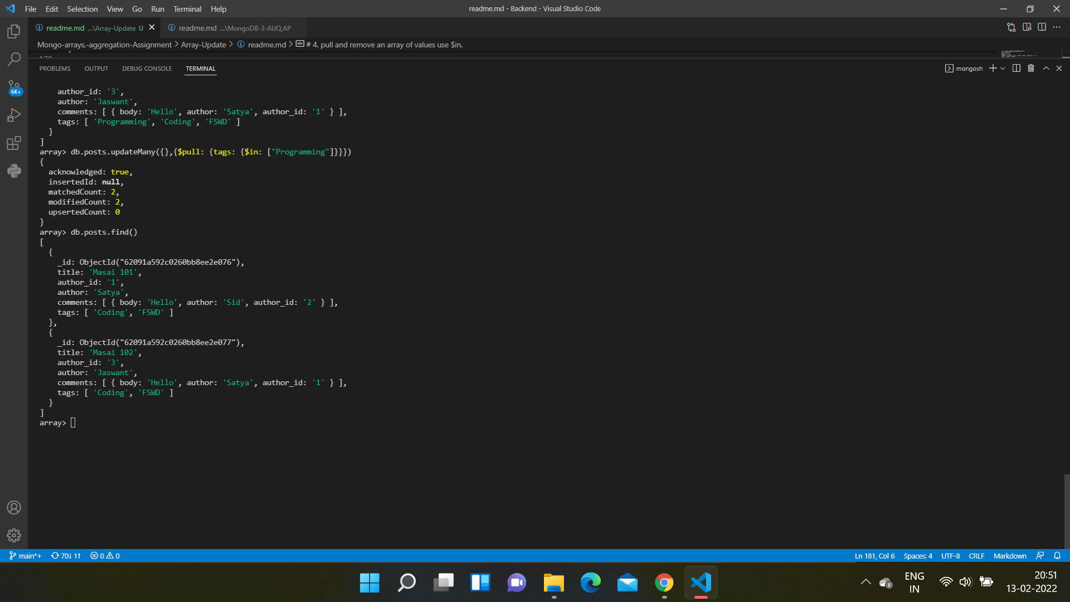1070x602 pixels.
Task: Switch to the MongoDB-3-AUQ readme.md tab
Action: (228, 27)
